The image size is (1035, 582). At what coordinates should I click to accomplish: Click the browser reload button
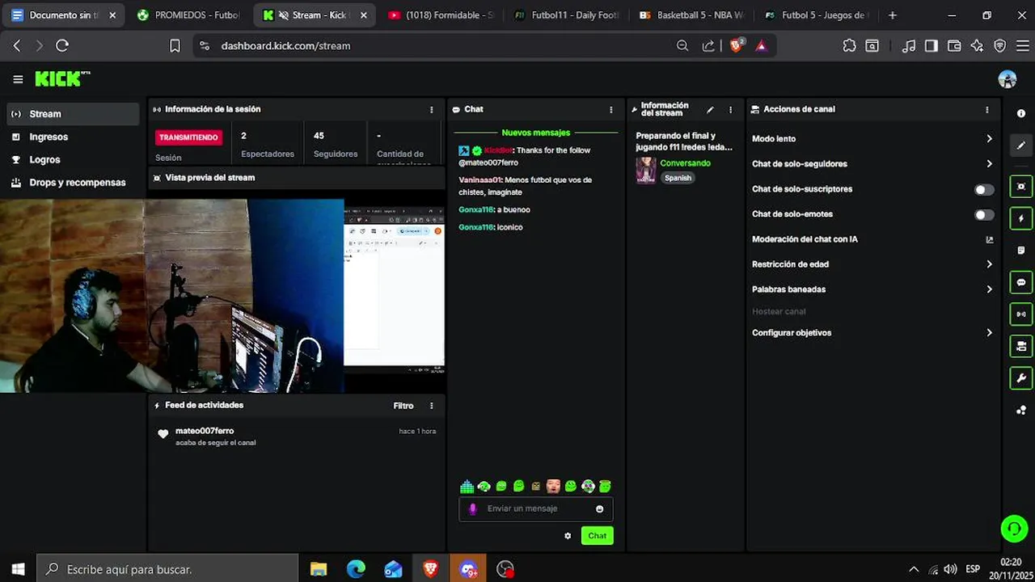pos(62,46)
